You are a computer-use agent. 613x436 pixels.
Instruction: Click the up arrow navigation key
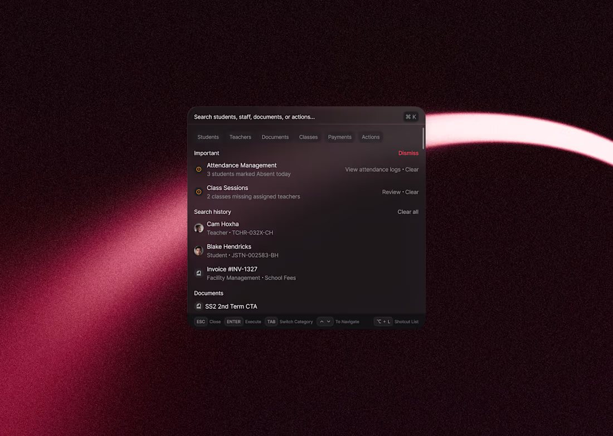click(x=322, y=322)
